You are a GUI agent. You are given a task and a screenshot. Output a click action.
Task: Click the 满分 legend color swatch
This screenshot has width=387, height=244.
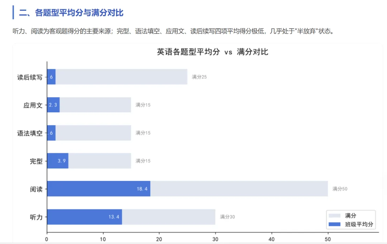pos(334,216)
